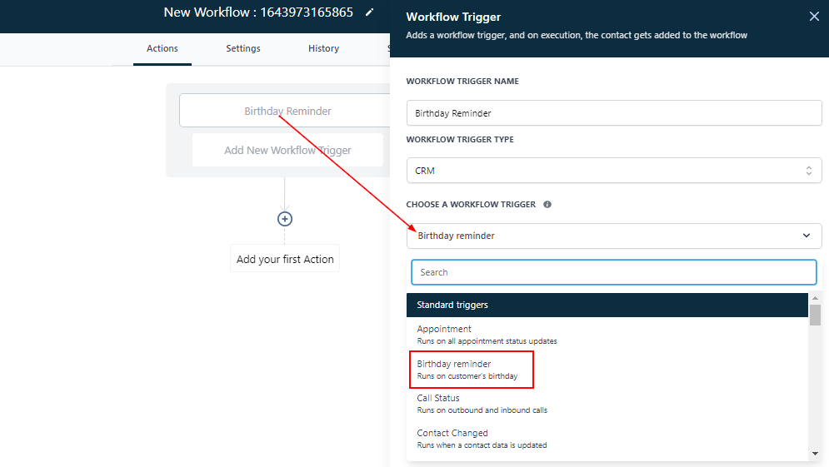The height and width of the screenshot is (467, 829).
Task: Click the pencil icon to rename workflow
Action: (x=370, y=12)
